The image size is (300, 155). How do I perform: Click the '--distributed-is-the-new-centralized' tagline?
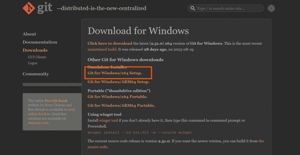point(102,8)
